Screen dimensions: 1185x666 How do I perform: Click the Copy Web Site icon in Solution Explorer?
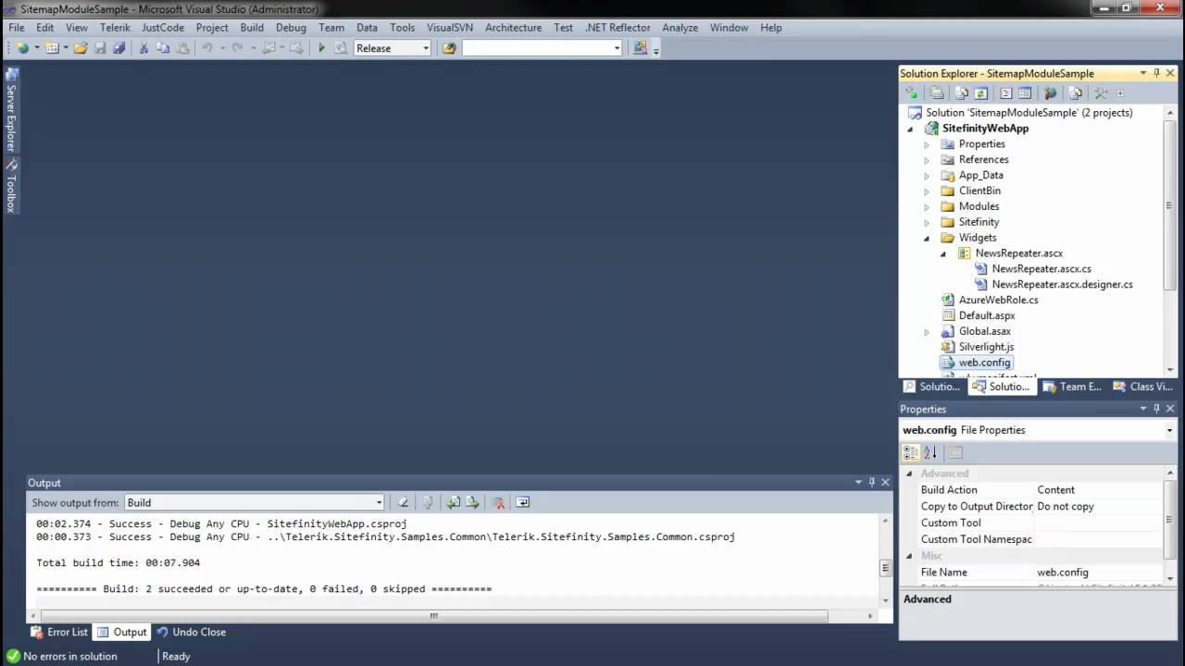(x=1075, y=92)
